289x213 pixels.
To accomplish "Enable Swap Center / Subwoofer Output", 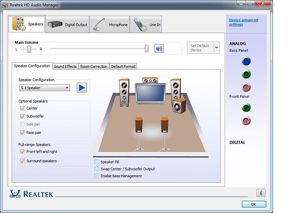I will (x=97, y=169).
